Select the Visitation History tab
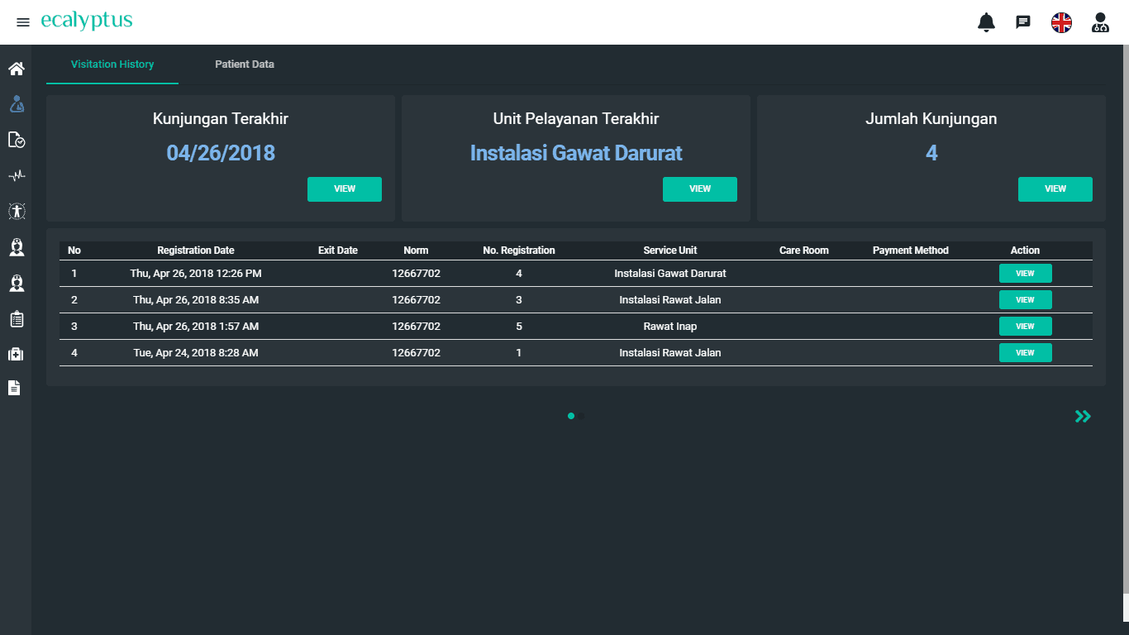 click(112, 64)
